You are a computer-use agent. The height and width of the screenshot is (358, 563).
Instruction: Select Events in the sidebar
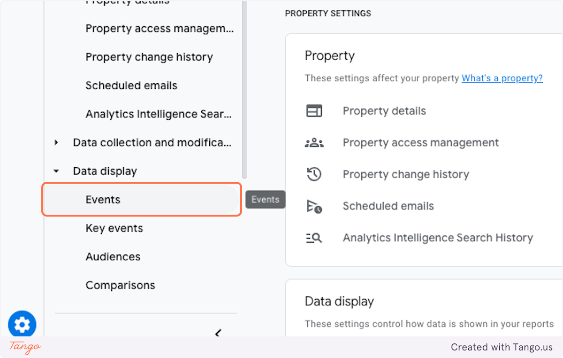[x=103, y=200]
